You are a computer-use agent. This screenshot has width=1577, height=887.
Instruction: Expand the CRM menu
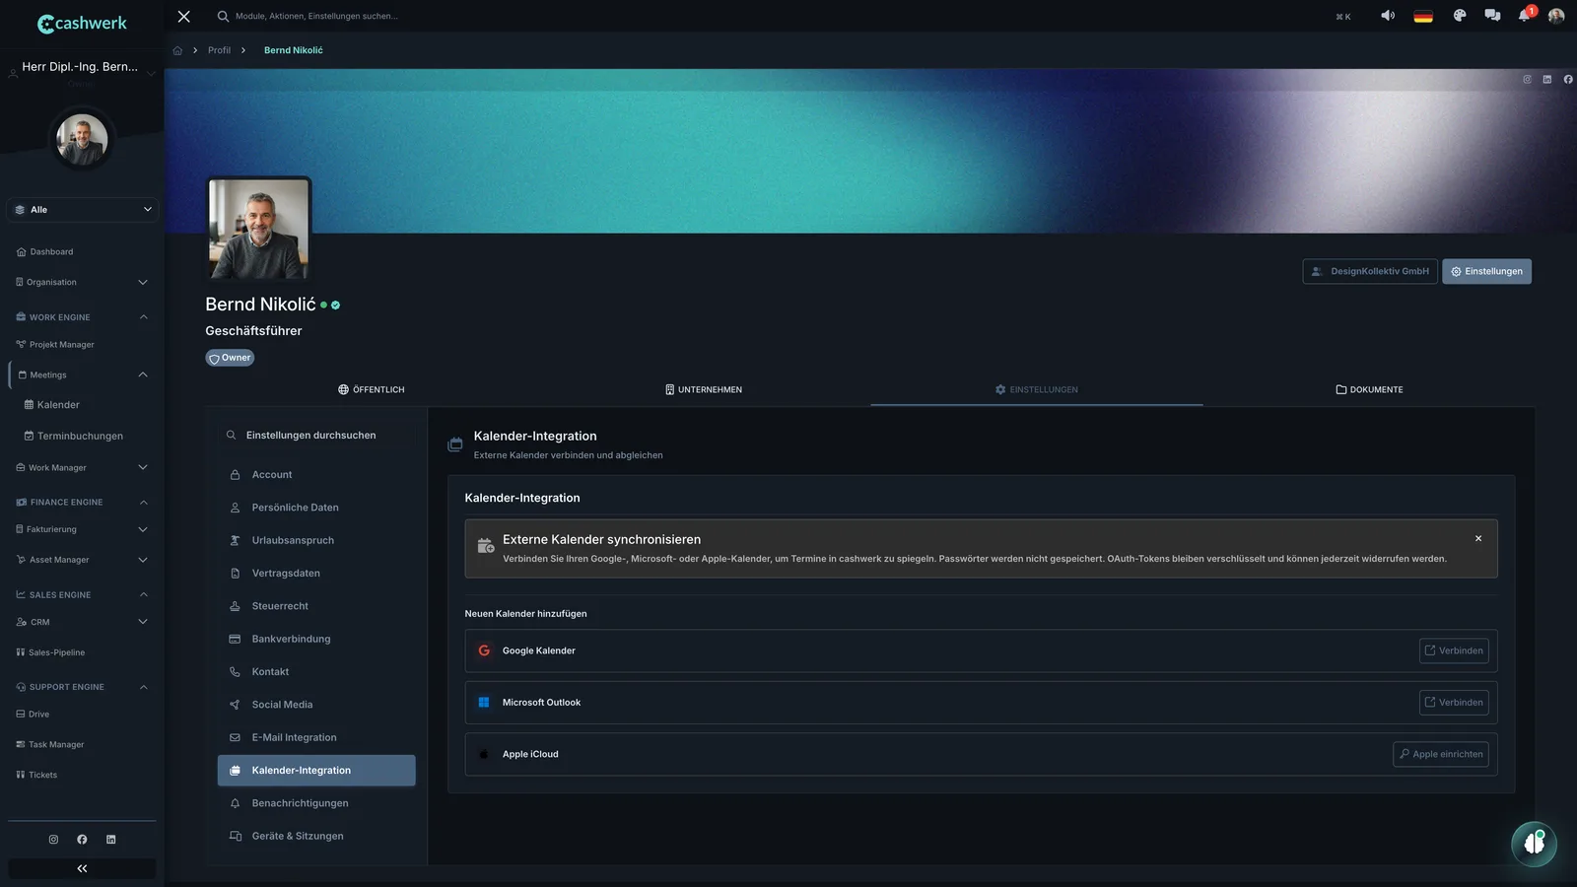(x=83, y=622)
